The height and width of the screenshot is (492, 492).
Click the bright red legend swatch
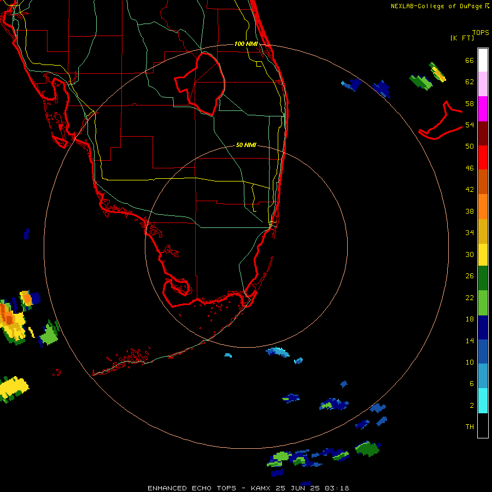(483, 157)
